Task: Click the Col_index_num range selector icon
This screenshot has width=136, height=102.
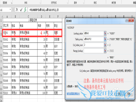Action: [x=105, y=45]
